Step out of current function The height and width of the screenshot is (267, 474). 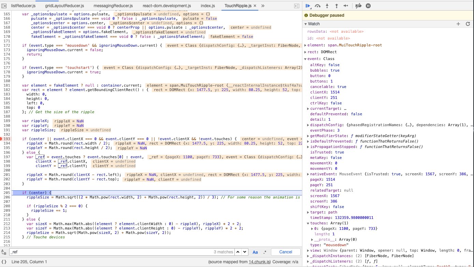click(x=336, y=6)
